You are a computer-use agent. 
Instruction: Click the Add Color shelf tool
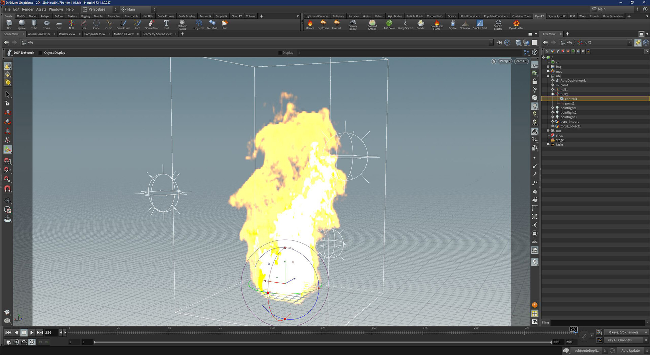(x=389, y=24)
